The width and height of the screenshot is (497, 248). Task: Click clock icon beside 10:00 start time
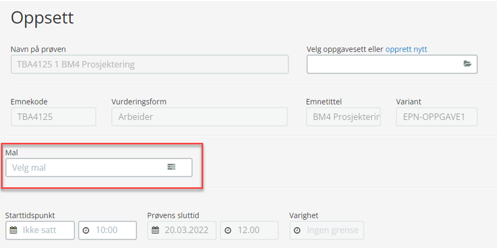[x=86, y=230]
